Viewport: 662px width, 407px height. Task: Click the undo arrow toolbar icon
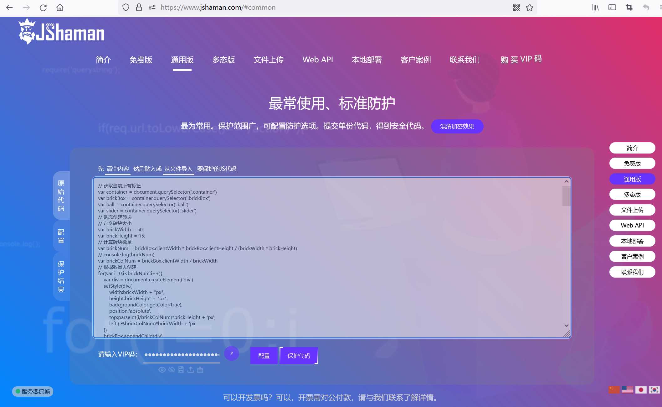646,8
